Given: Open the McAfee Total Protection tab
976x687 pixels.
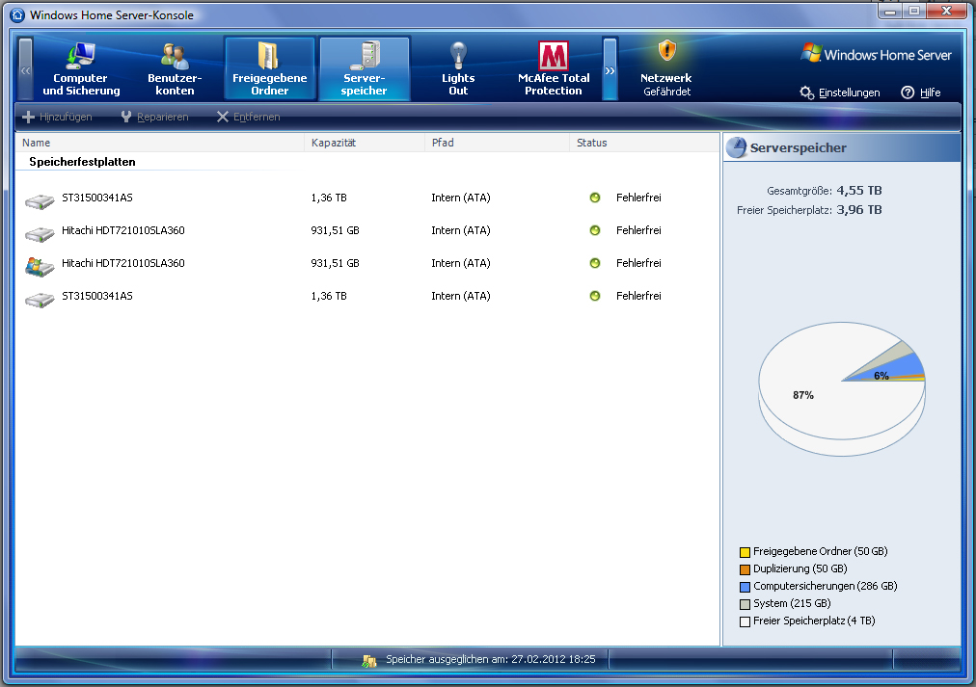Looking at the screenshot, I should click(554, 68).
